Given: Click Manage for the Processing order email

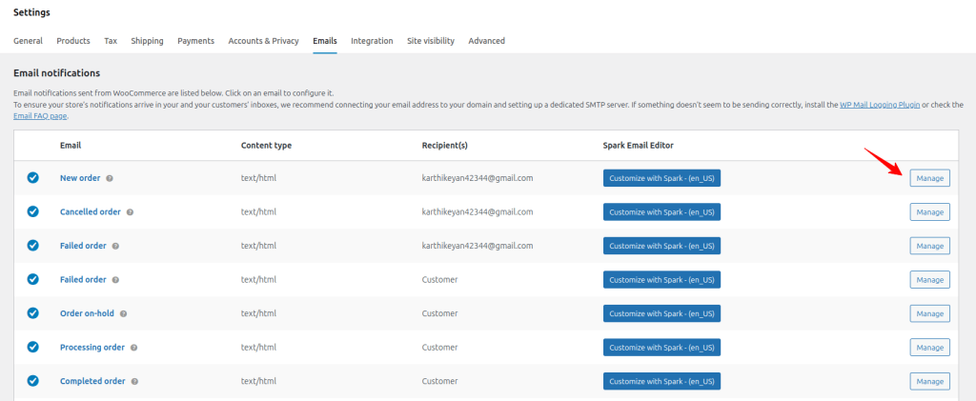Looking at the screenshot, I should 930,348.
